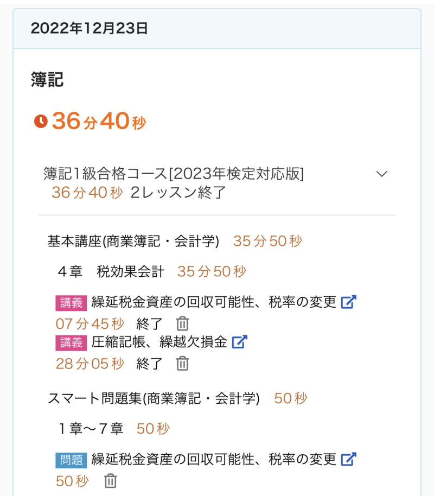This screenshot has height=496, width=434.
Task: Click the 簿記 subject heading
Action: (47, 80)
